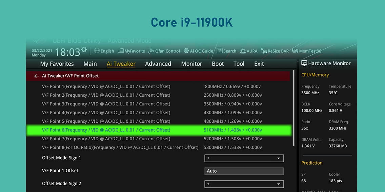Expand Offset Mode Sign 1 dropdown
The image size is (385, 192).
tap(244, 158)
